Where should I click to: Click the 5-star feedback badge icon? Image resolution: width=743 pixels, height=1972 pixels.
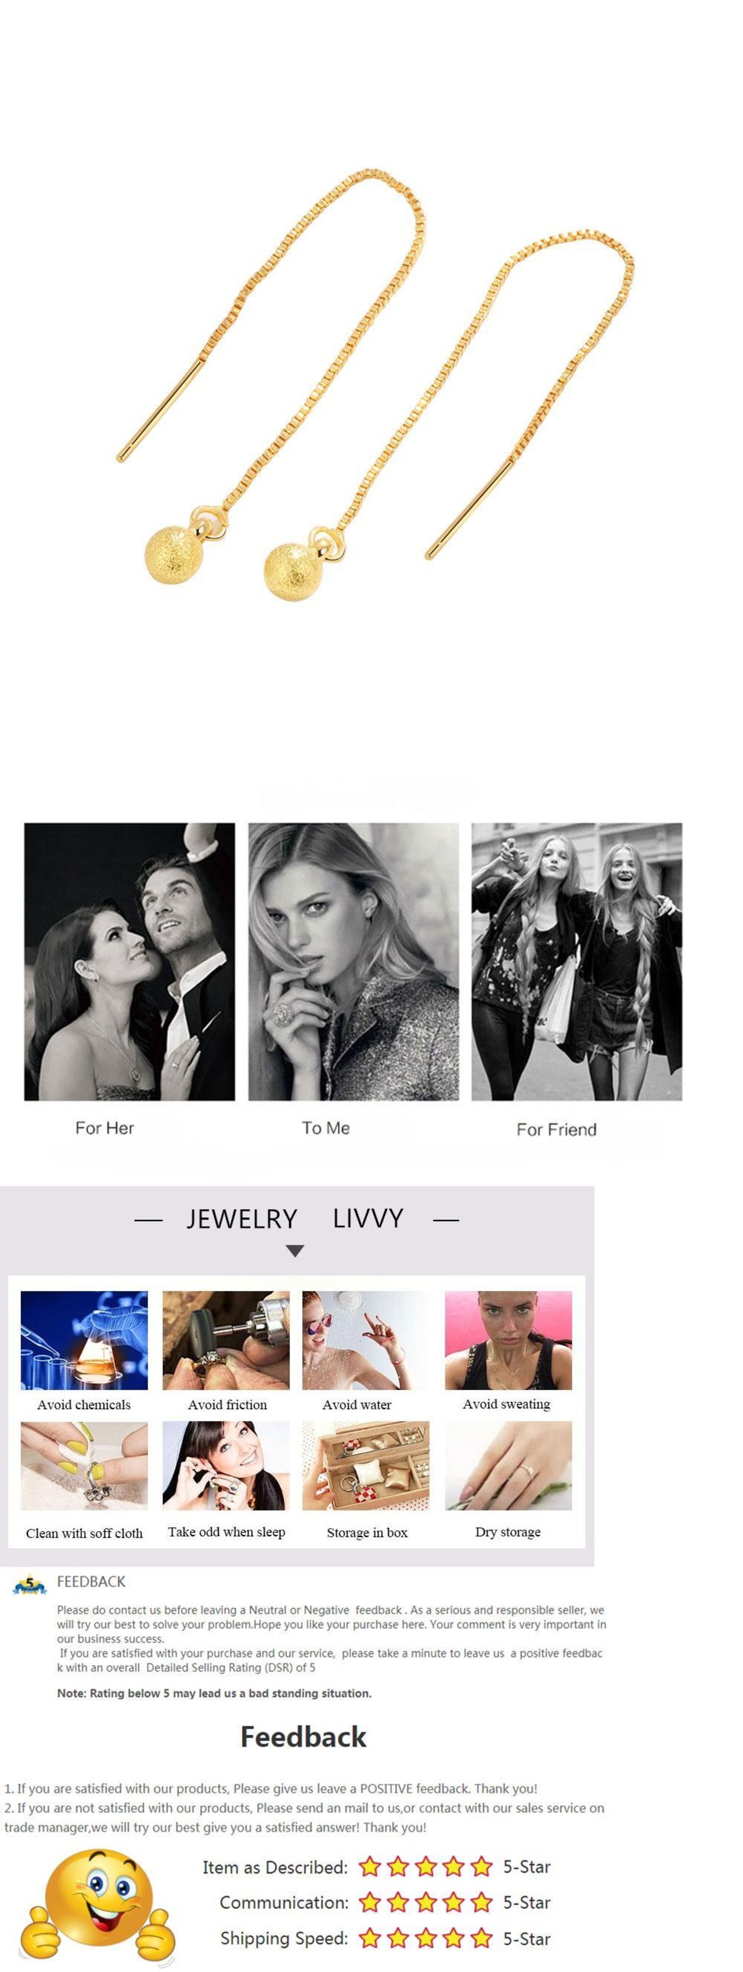click(x=30, y=1585)
